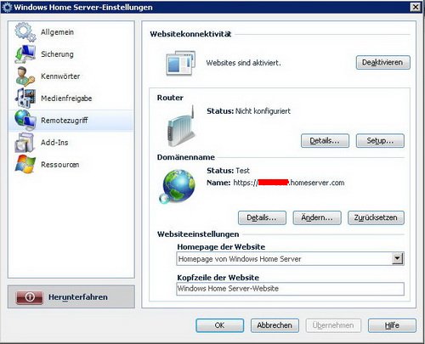
Task: Show the Ressourcen tab
Action: click(x=71, y=165)
